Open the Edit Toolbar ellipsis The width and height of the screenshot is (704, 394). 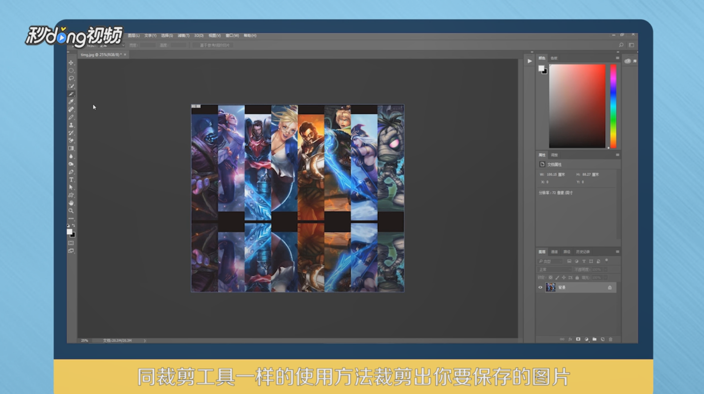[71, 219]
